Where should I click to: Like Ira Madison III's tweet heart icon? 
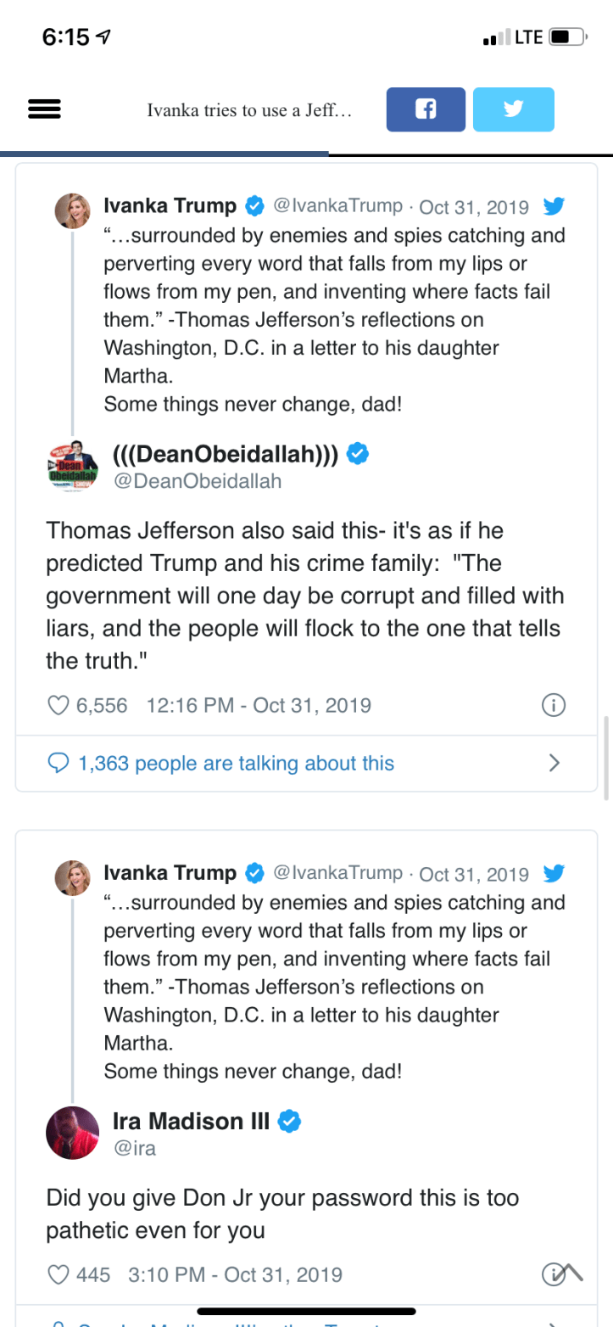[x=58, y=1274]
